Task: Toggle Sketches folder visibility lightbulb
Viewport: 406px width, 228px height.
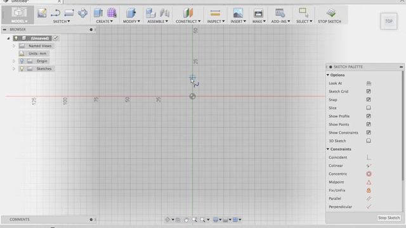Action: click(22, 68)
